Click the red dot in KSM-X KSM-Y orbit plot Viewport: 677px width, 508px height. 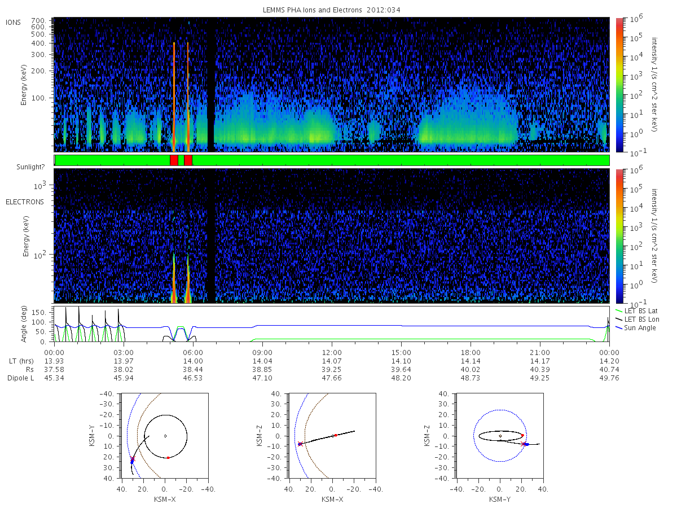coord(168,457)
